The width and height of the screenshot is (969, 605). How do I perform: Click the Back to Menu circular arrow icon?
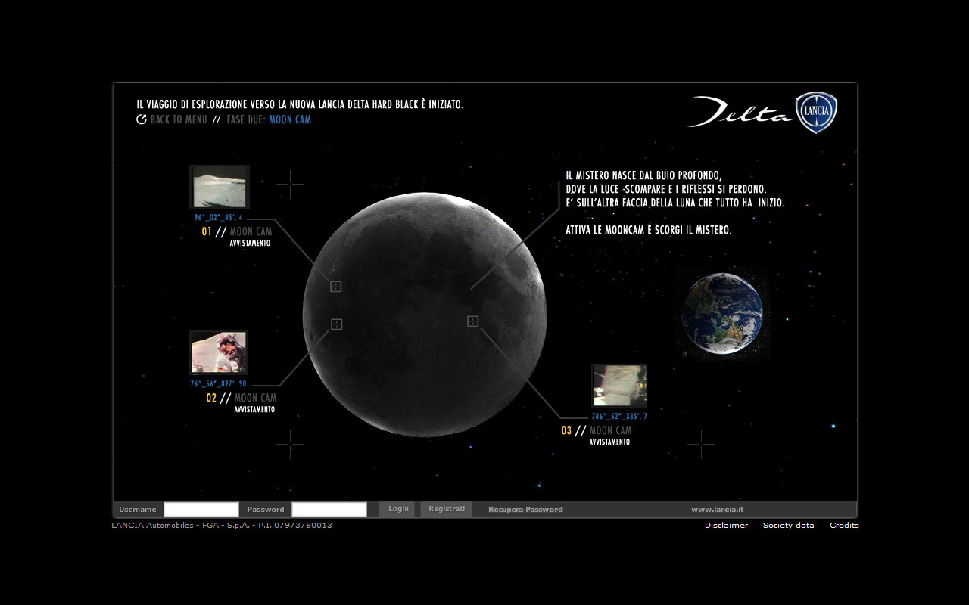[x=141, y=119]
